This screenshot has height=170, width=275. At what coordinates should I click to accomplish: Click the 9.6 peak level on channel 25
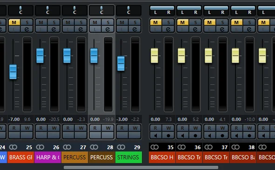[27, 120]
